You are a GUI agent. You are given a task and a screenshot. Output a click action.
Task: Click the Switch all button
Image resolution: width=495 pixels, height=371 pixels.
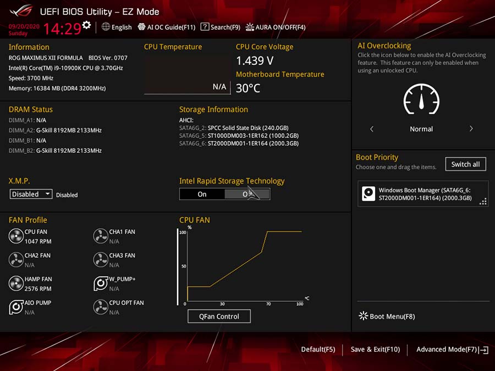pyautogui.click(x=465, y=164)
